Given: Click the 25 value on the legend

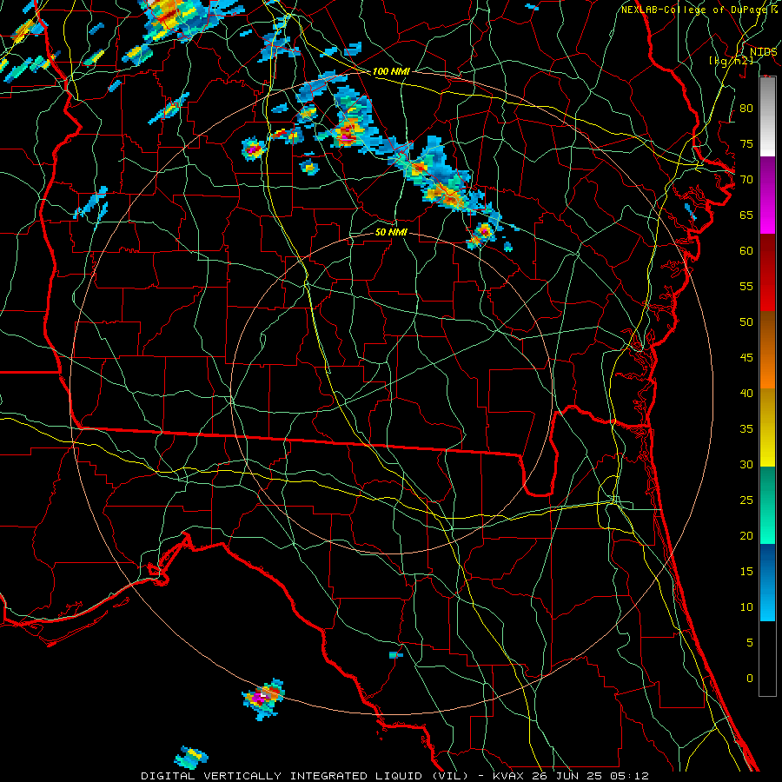Looking at the screenshot, I should click(x=746, y=500).
